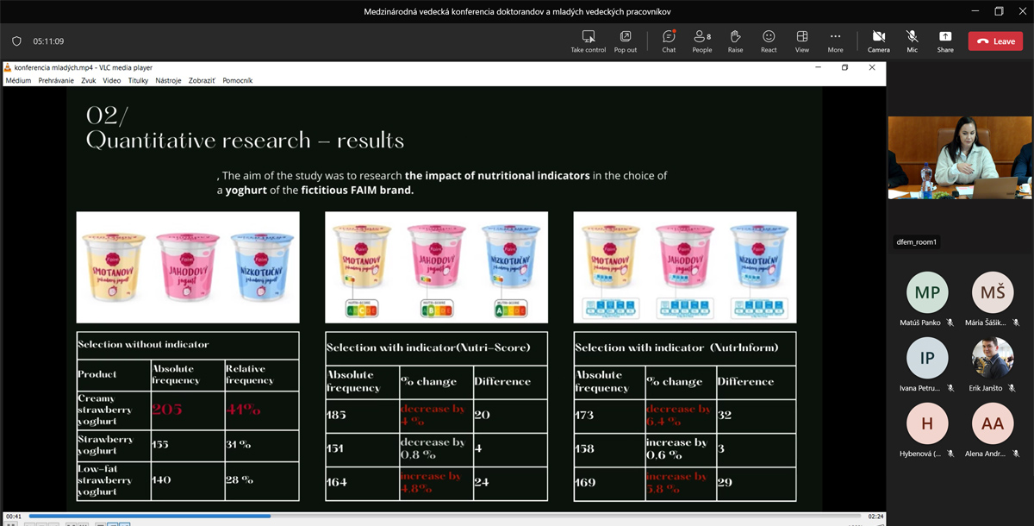Select Matúš Panko's MP avatar

(927, 292)
